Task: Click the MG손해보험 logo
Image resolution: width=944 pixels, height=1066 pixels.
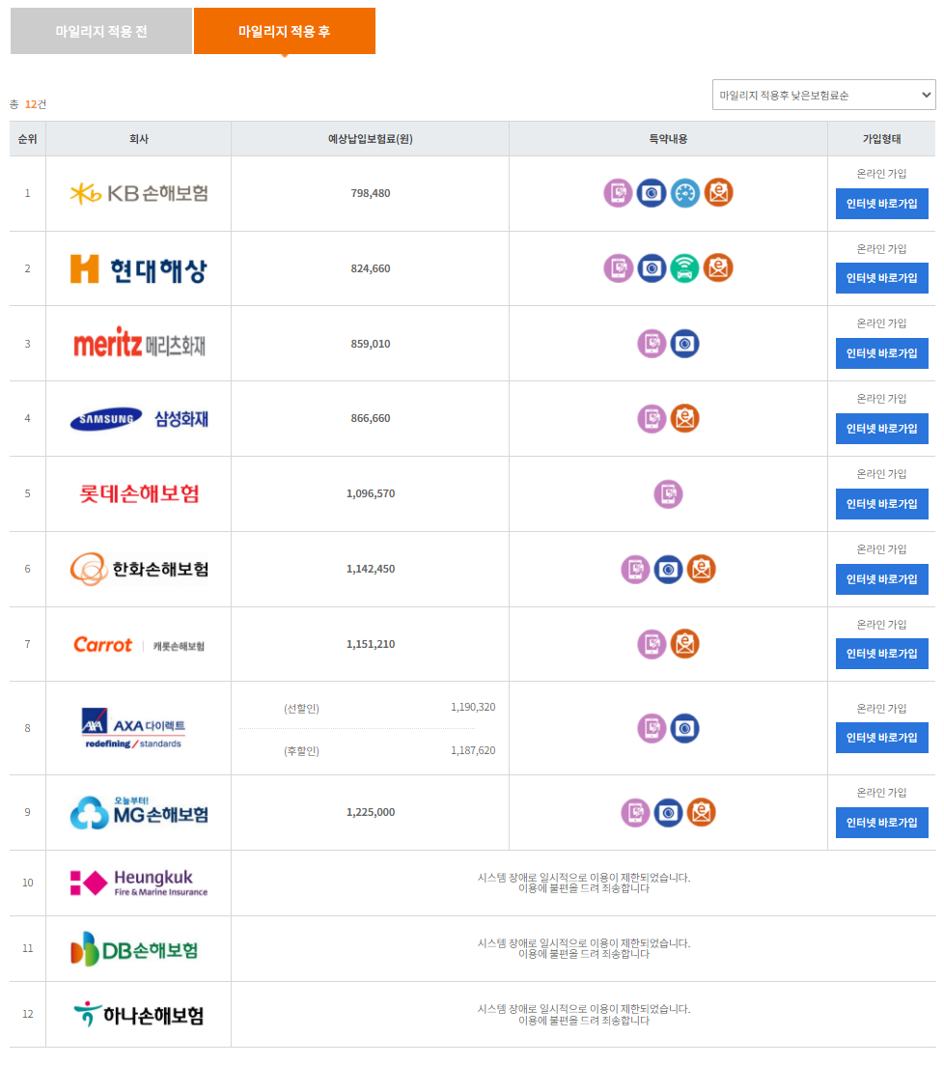Action: pos(139,812)
